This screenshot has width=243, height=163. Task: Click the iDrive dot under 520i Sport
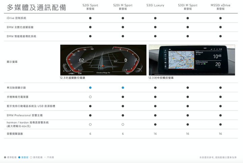coord(90,18)
